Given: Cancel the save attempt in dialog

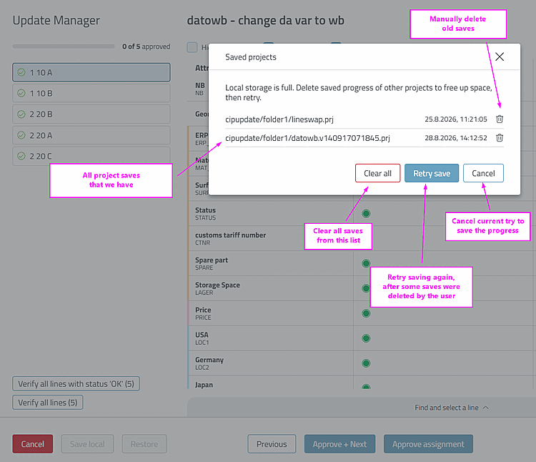Looking at the screenshot, I should click(483, 173).
